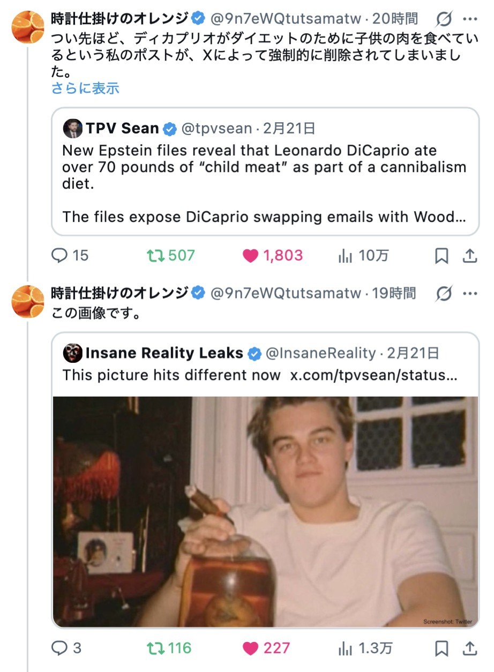Undo repost on the post with 116 reposts

155,648
